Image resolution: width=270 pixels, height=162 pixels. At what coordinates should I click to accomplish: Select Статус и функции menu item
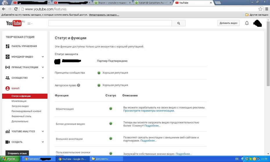click(25, 96)
